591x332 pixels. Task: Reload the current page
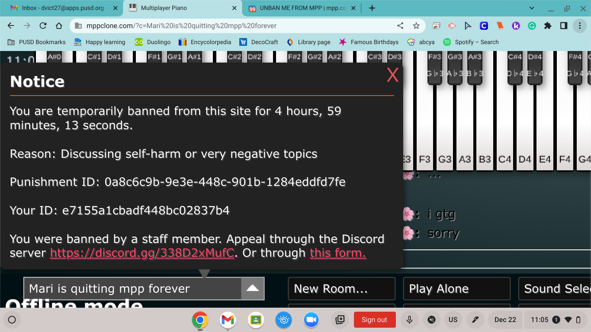(43, 26)
